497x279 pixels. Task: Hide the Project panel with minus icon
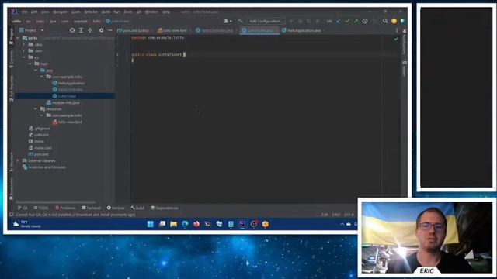(110, 30)
